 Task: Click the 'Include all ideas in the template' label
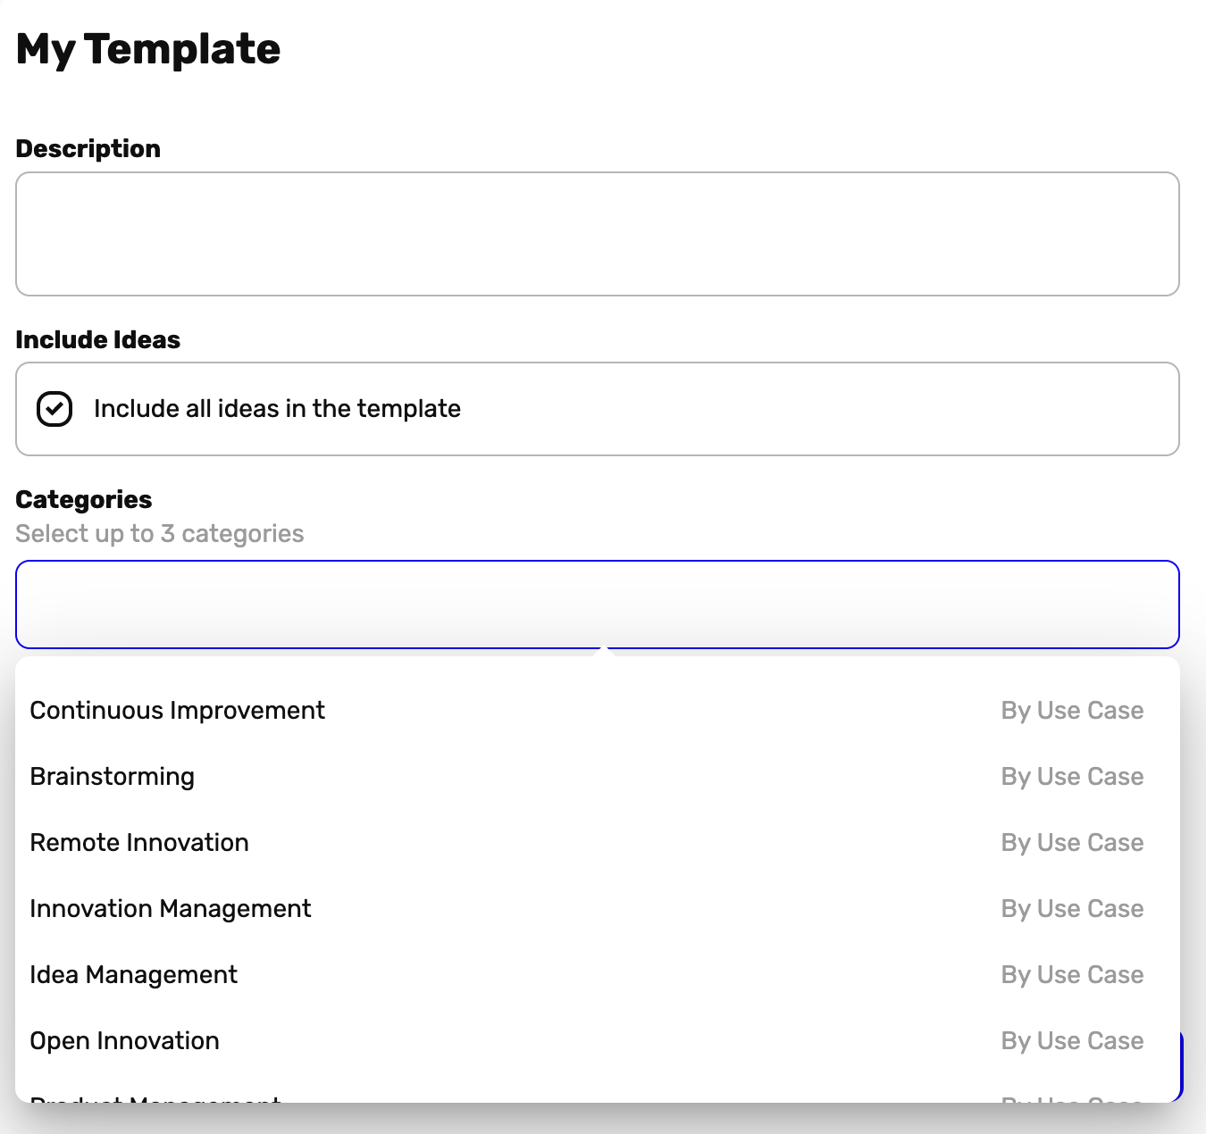[277, 409]
